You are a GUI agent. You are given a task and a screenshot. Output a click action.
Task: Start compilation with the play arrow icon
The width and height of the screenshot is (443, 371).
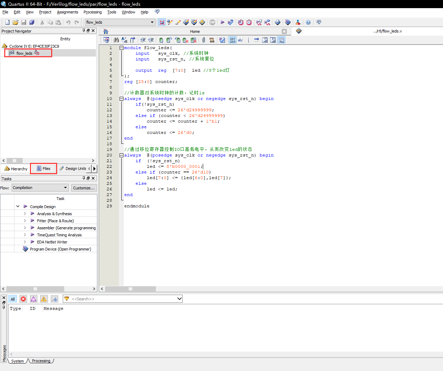[223, 22]
